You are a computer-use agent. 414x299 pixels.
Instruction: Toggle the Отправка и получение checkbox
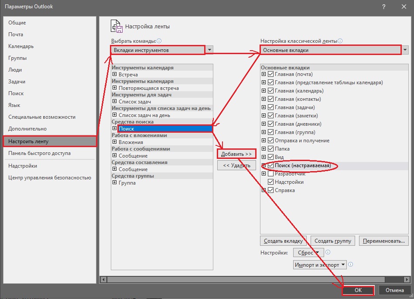coord(270,141)
